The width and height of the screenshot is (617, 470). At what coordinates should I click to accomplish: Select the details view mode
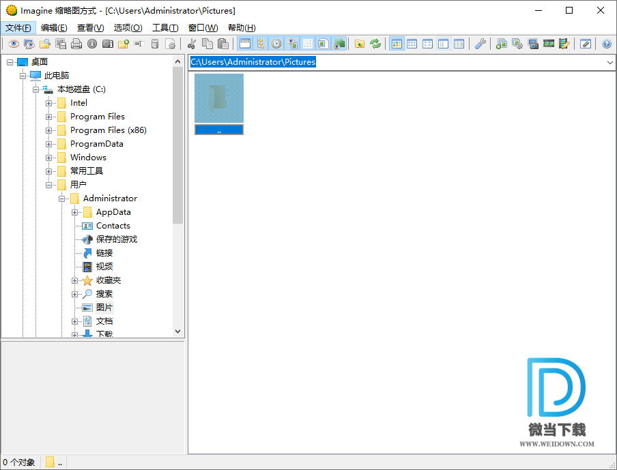(x=459, y=44)
